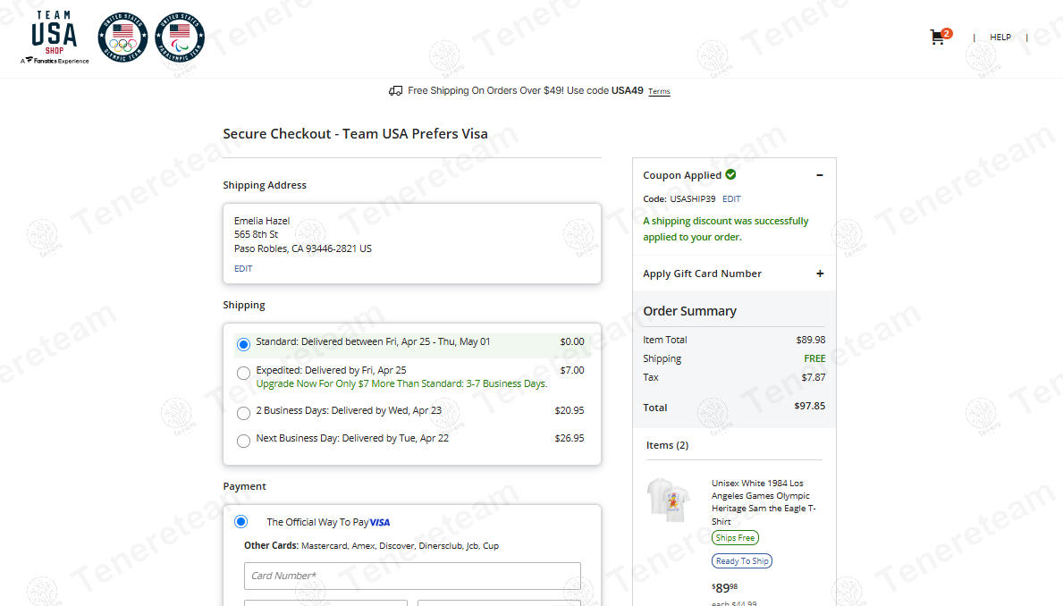Open the Help menu item

1000,38
